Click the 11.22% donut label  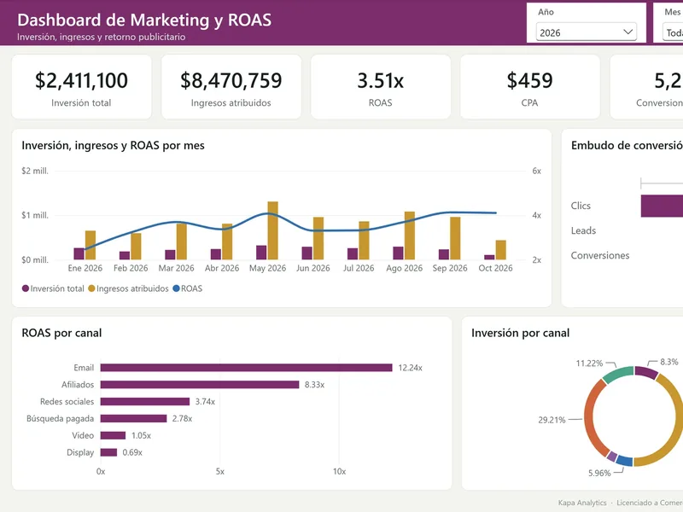589,364
